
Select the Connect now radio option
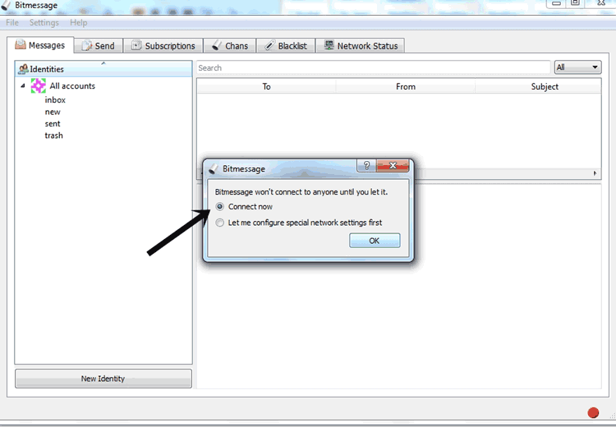coord(219,207)
